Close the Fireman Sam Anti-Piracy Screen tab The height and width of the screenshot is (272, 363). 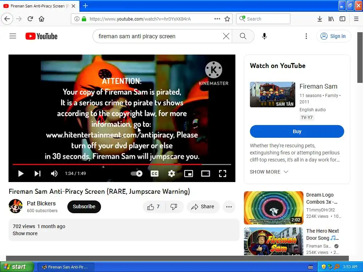tap(73, 6)
